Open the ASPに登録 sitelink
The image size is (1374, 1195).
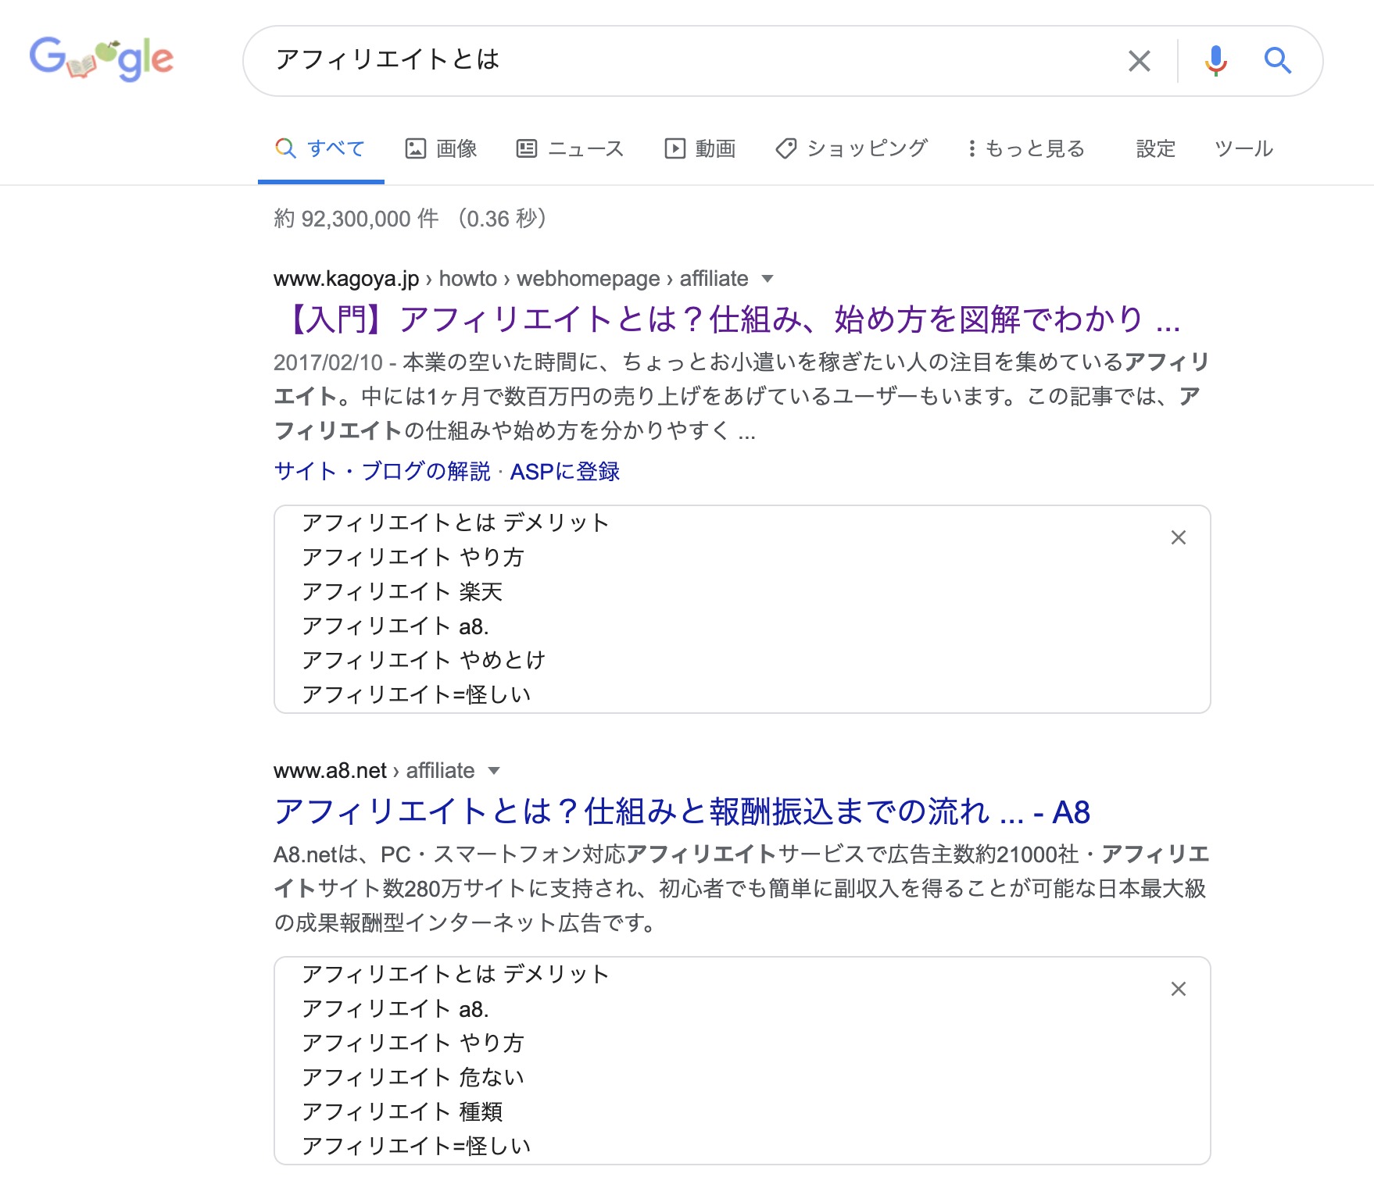click(x=564, y=471)
